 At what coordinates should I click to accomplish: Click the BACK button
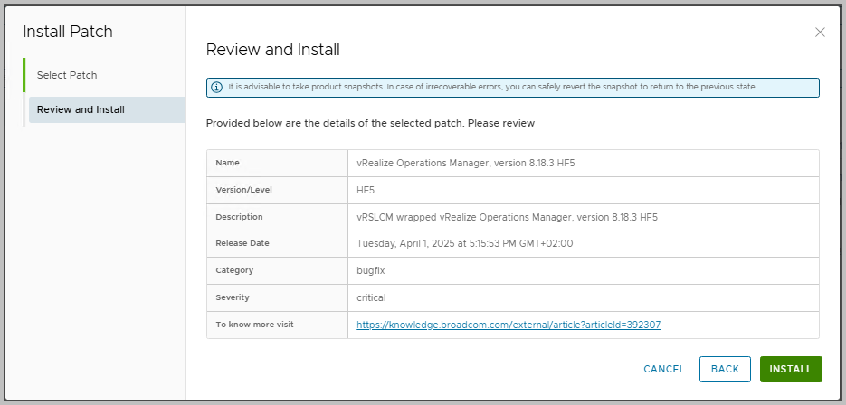[725, 369]
